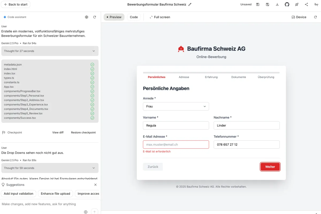The width and height of the screenshot is (321, 214).
Task: Click the rocket Deploy app icon
Action: pos(297,4)
